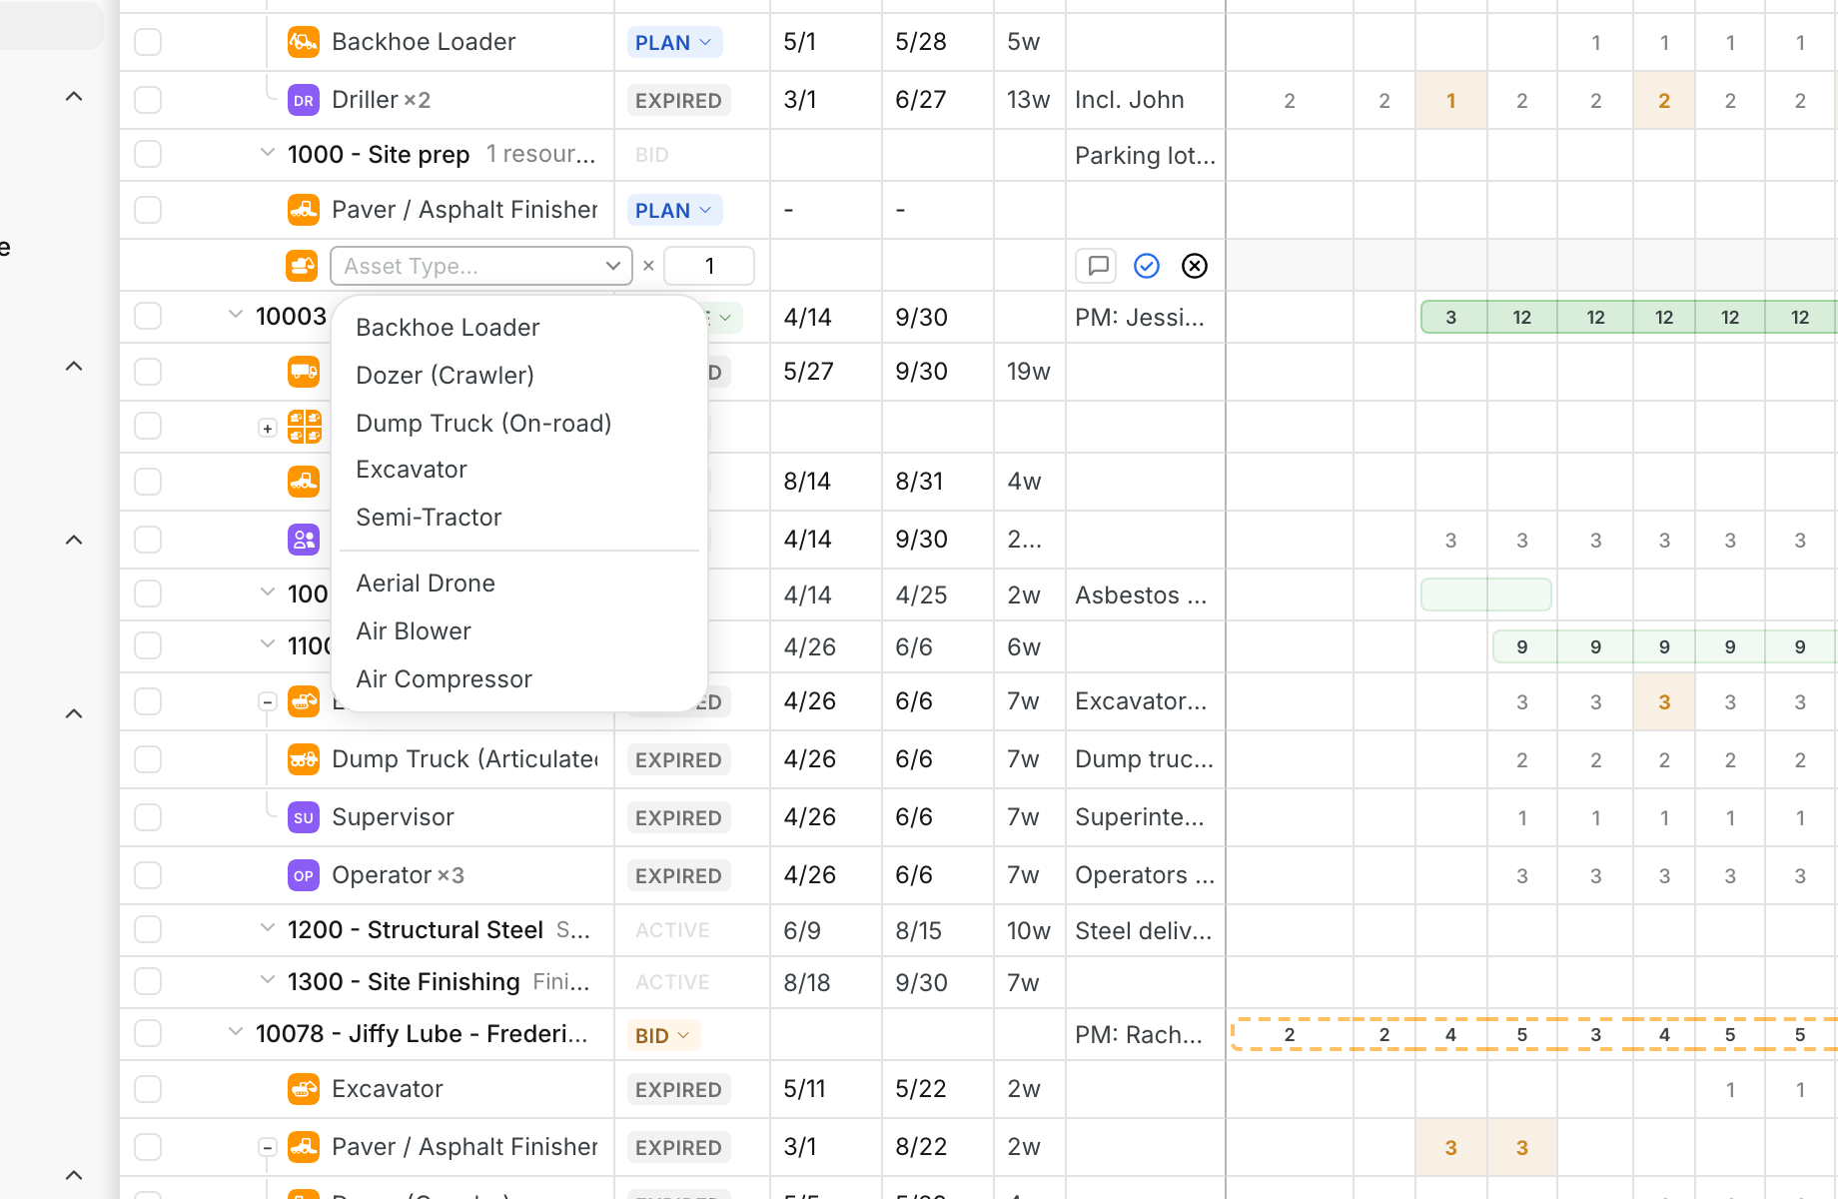Click green timeline bar with 9s
The width and height of the screenshot is (1838, 1199).
pos(1664,646)
